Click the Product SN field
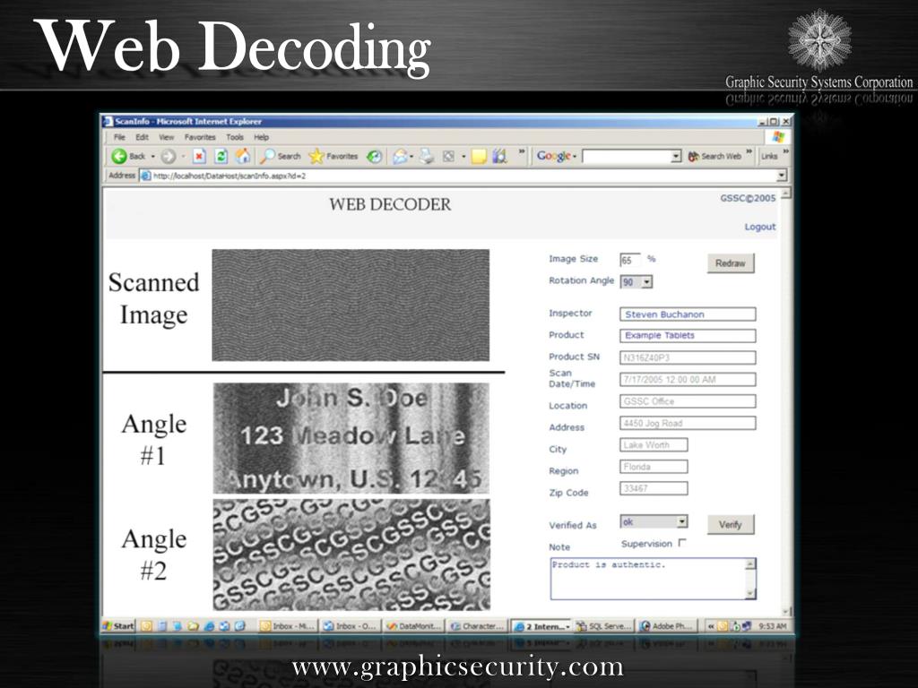918x688 pixels. pos(688,357)
